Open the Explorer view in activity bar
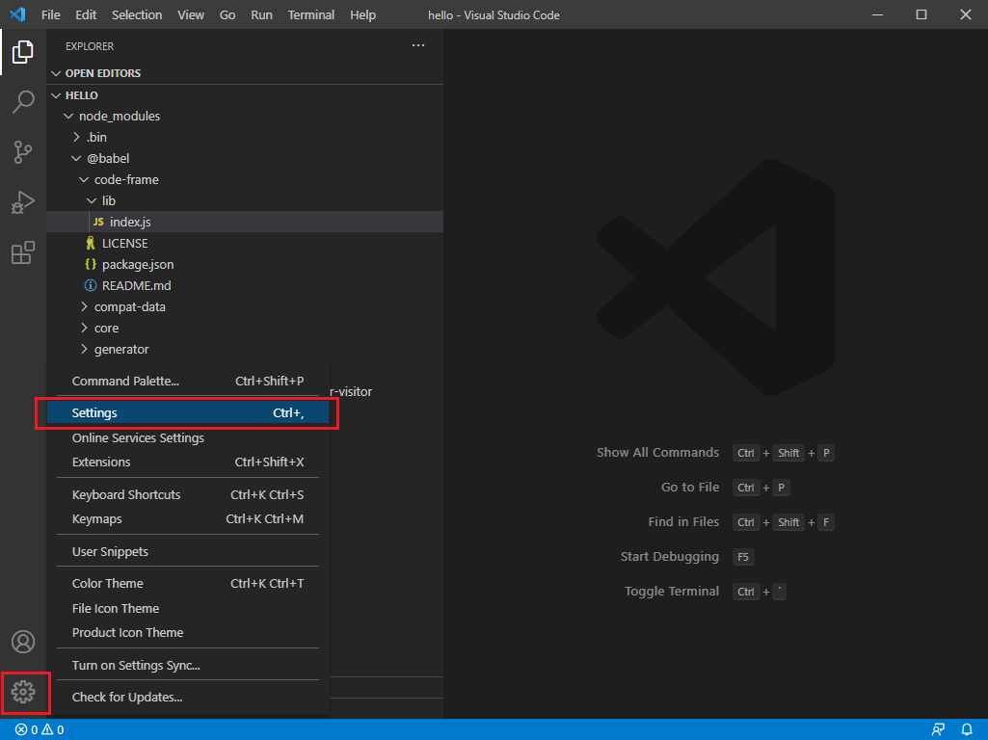 click(x=23, y=52)
